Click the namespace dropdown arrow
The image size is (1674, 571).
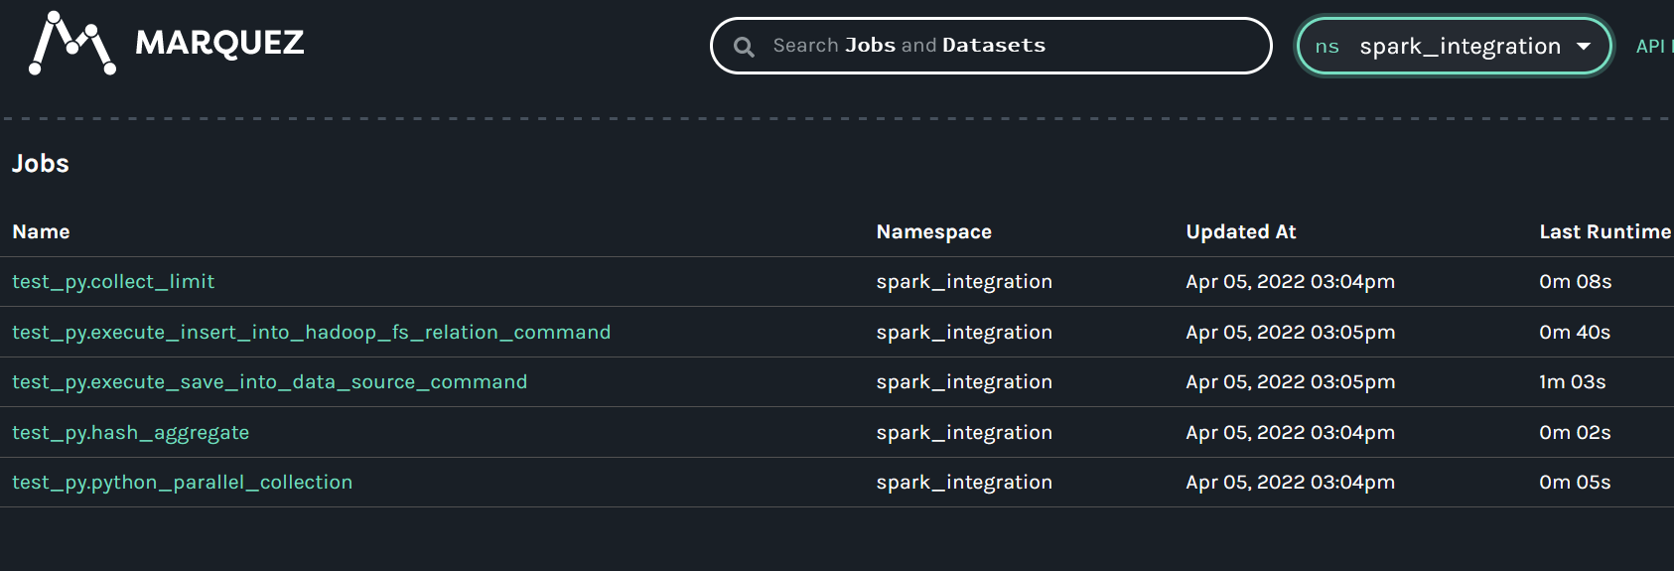coord(1584,47)
